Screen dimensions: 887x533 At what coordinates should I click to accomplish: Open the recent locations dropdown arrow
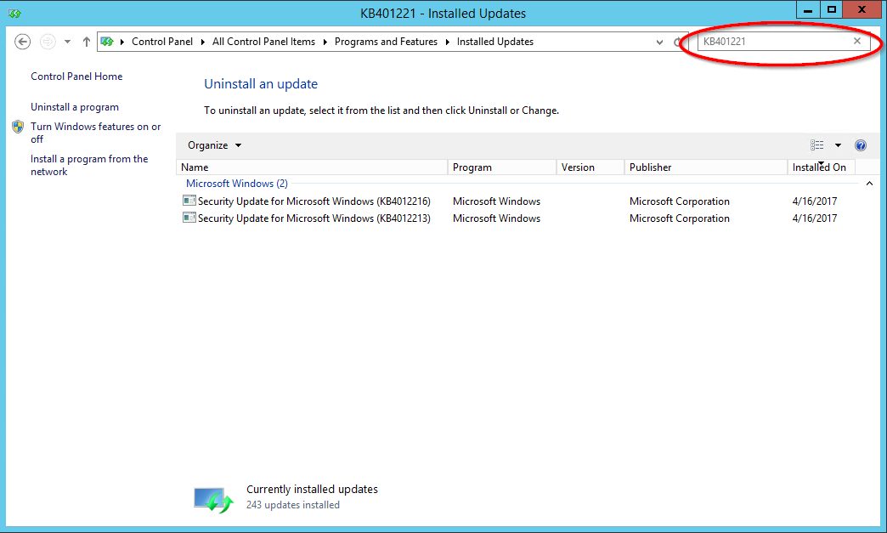pos(67,42)
